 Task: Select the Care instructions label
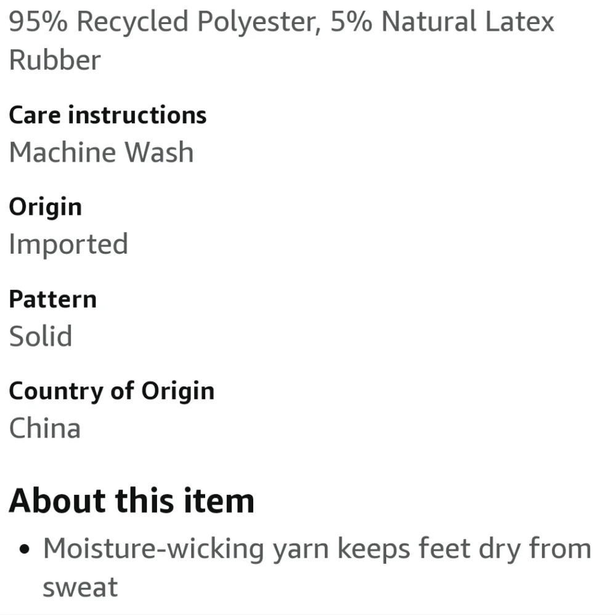[x=108, y=115]
